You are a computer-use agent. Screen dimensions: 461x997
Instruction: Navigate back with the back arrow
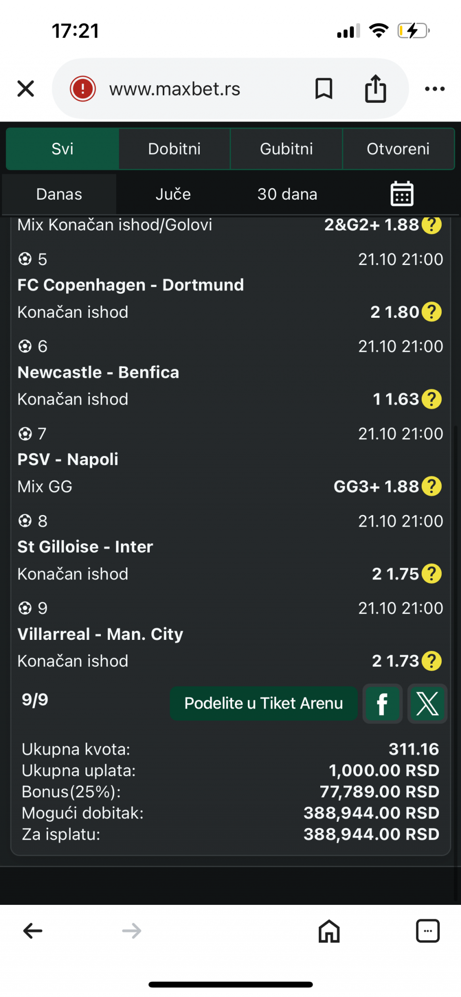pos(33,931)
